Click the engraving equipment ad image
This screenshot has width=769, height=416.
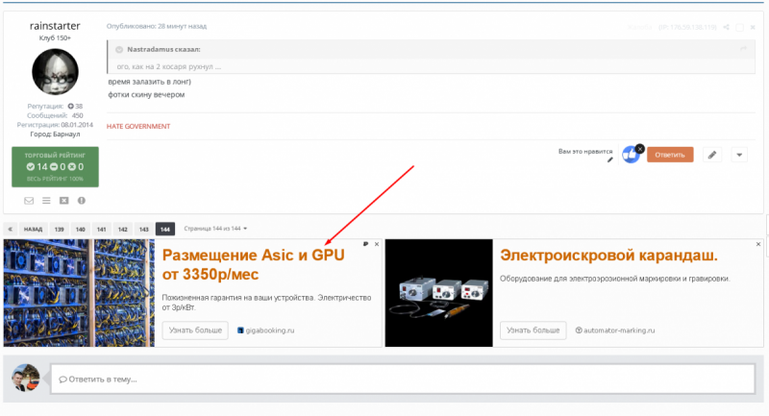tap(439, 293)
